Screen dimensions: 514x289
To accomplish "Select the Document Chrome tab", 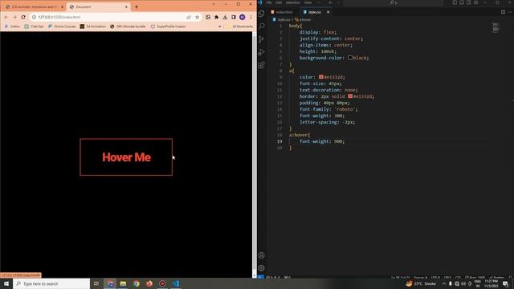I will (x=98, y=7).
